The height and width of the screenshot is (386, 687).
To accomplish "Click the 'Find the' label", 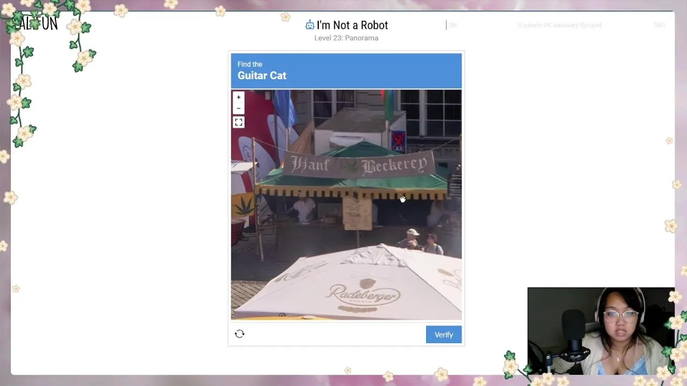I will click(250, 64).
